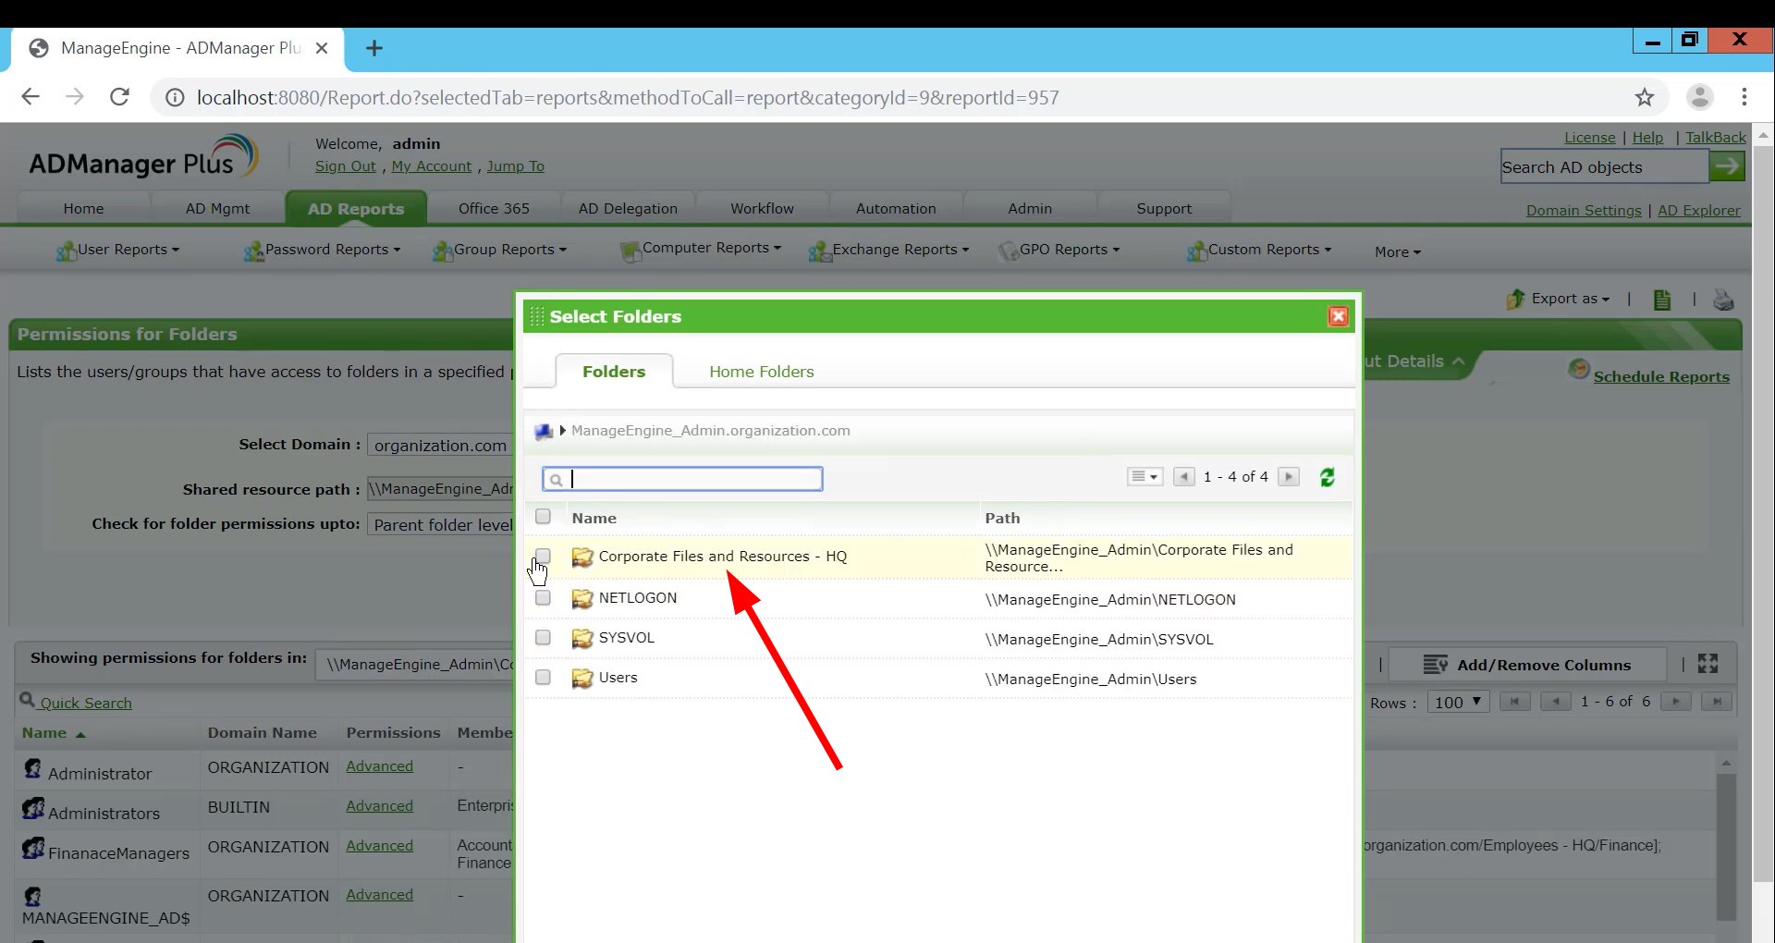1775x943 pixels.
Task: Check the NETLOGON folder checkbox
Action: 543,598
